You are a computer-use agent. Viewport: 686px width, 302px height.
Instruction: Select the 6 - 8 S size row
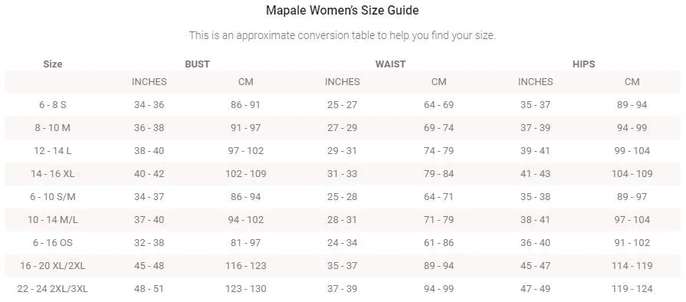pyautogui.click(x=343, y=105)
